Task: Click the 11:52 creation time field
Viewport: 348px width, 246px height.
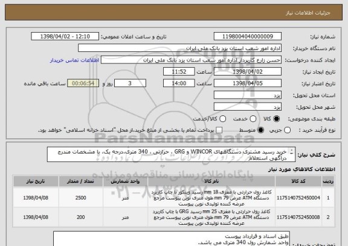Action: pyautogui.click(x=179, y=72)
